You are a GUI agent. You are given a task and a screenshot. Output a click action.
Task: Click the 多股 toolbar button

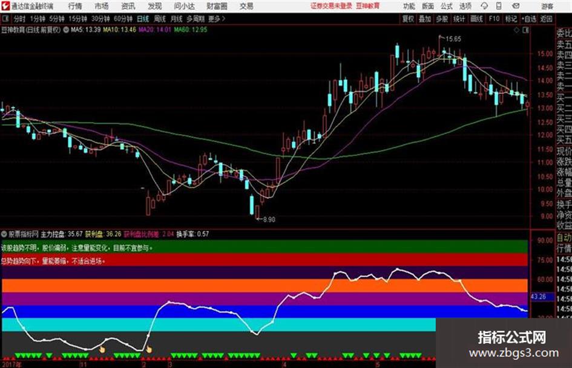[x=442, y=19]
